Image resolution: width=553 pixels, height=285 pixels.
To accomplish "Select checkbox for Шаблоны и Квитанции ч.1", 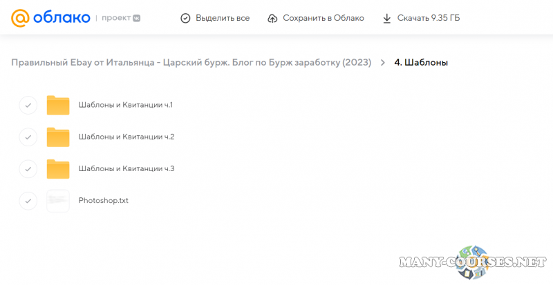I will [x=28, y=105].
